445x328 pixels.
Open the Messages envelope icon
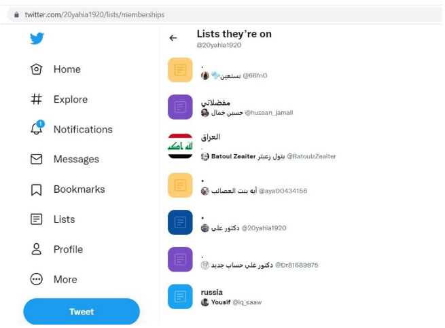tap(36, 159)
